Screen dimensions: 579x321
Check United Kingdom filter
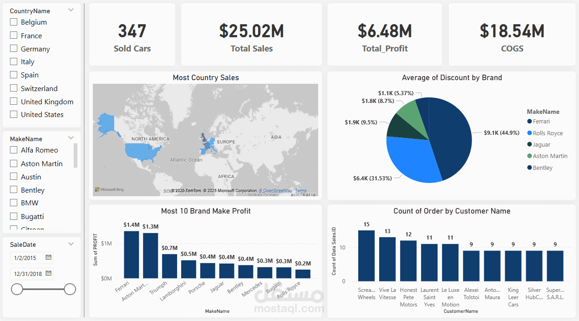coord(14,102)
